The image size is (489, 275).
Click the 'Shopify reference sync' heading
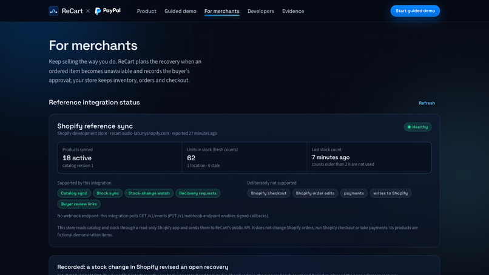click(95, 126)
